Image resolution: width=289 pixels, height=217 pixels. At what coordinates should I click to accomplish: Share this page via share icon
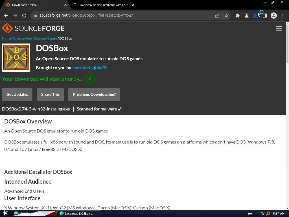click(217, 16)
